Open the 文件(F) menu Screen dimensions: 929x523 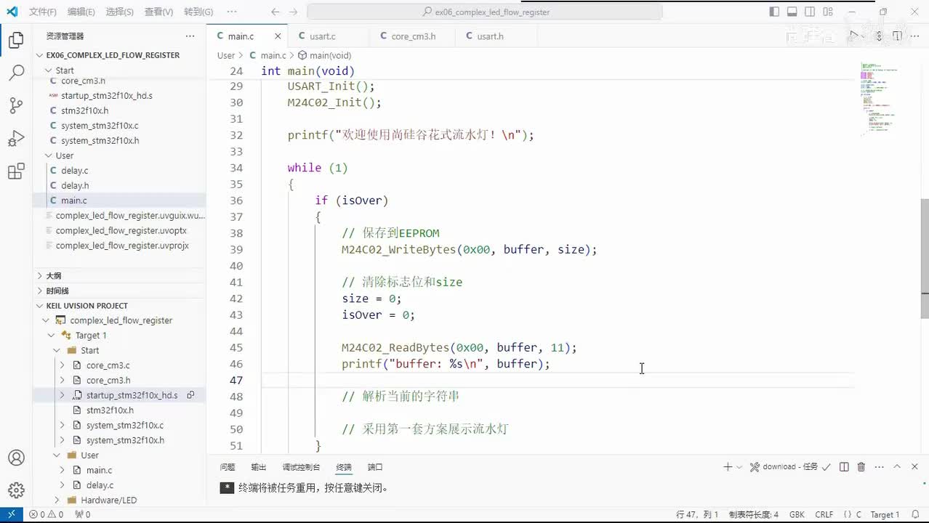(x=43, y=12)
